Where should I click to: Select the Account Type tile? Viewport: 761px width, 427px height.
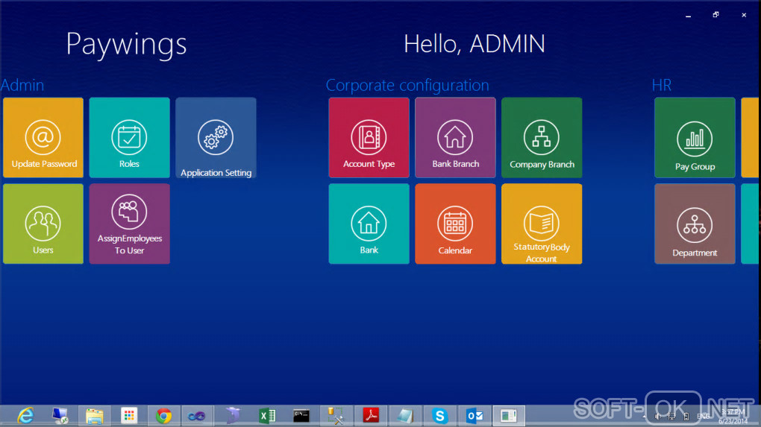[x=369, y=138]
